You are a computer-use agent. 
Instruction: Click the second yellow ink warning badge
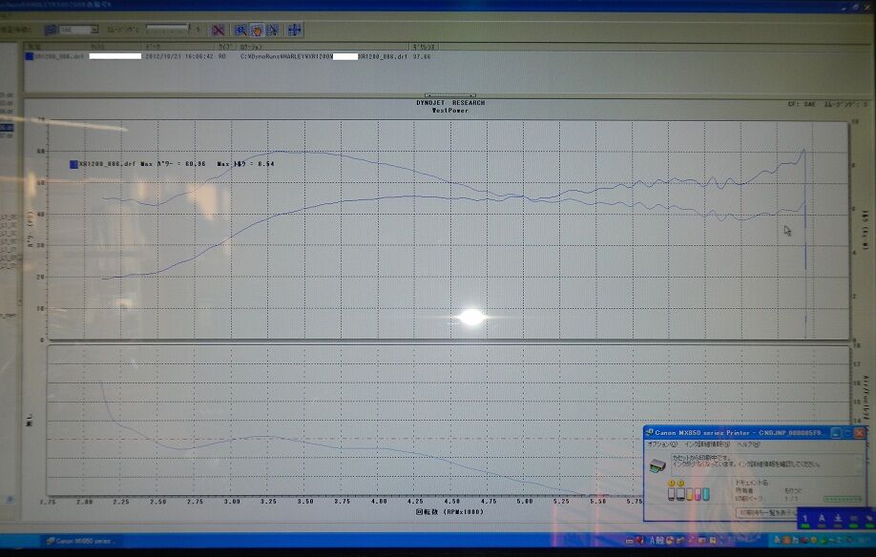tap(680, 484)
